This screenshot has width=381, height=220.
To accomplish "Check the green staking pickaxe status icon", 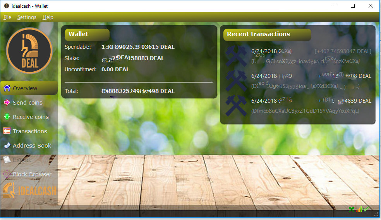I will [351, 209].
